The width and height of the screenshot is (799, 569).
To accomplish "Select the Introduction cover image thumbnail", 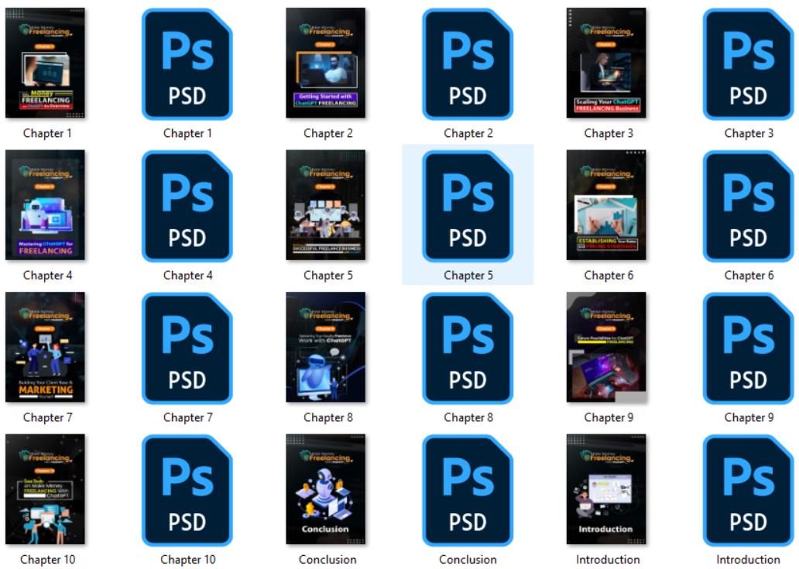I will point(607,490).
